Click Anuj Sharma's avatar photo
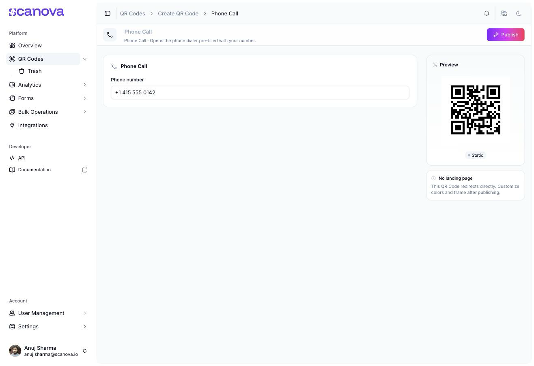The image size is (534, 366). click(x=15, y=351)
